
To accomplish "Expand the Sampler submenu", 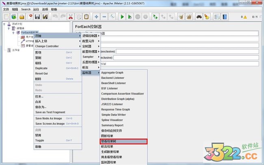I will (91, 57).
